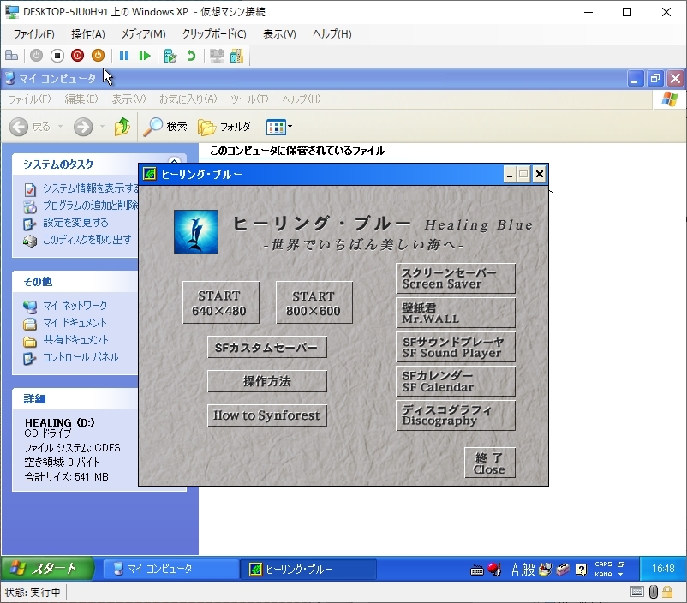Click the lock icon in status bar

pos(666,593)
